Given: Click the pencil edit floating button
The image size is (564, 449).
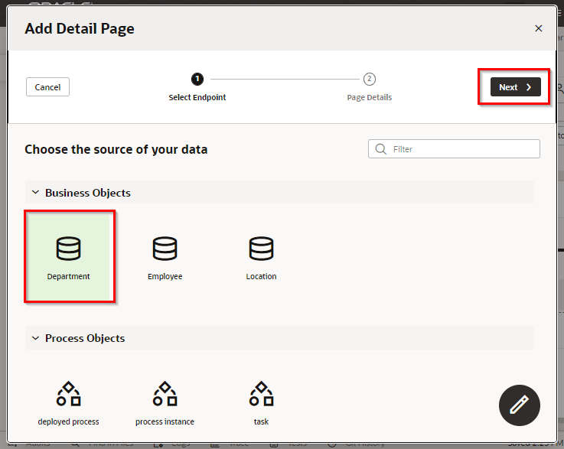Looking at the screenshot, I should 520,405.
